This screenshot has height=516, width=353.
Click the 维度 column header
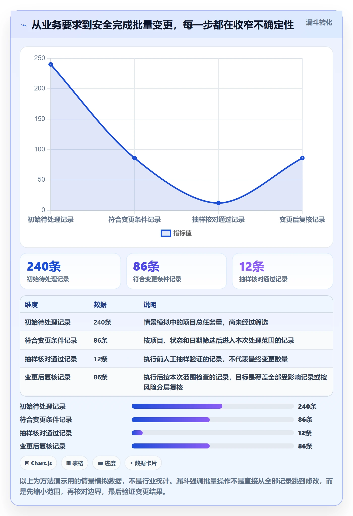(x=31, y=305)
